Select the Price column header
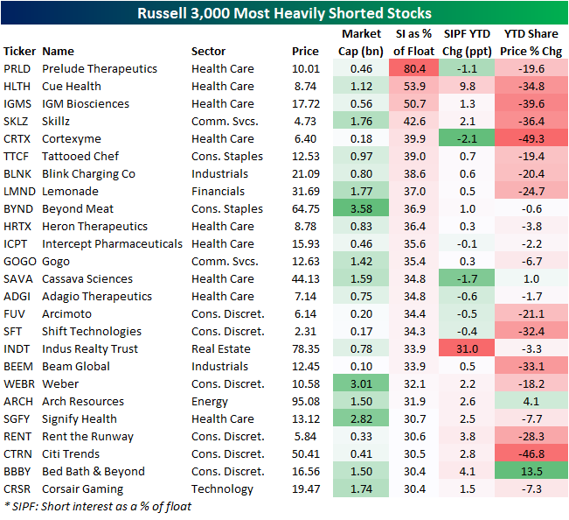 (x=305, y=51)
